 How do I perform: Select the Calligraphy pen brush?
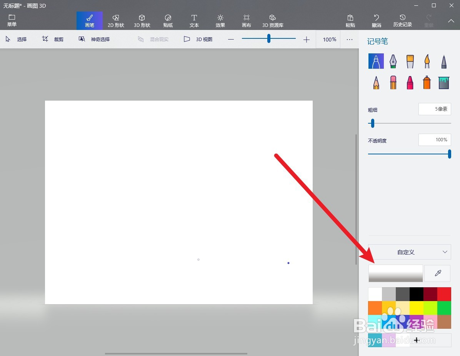pos(393,61)
